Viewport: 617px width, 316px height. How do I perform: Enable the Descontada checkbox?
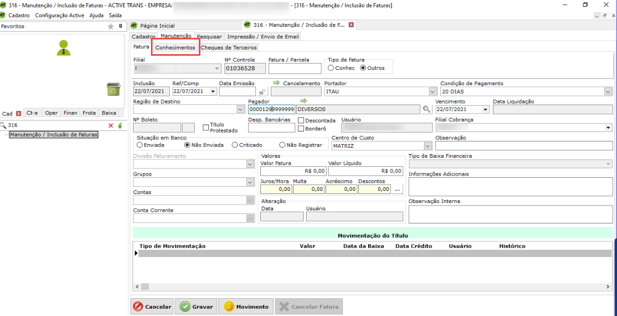pos(301,120)
